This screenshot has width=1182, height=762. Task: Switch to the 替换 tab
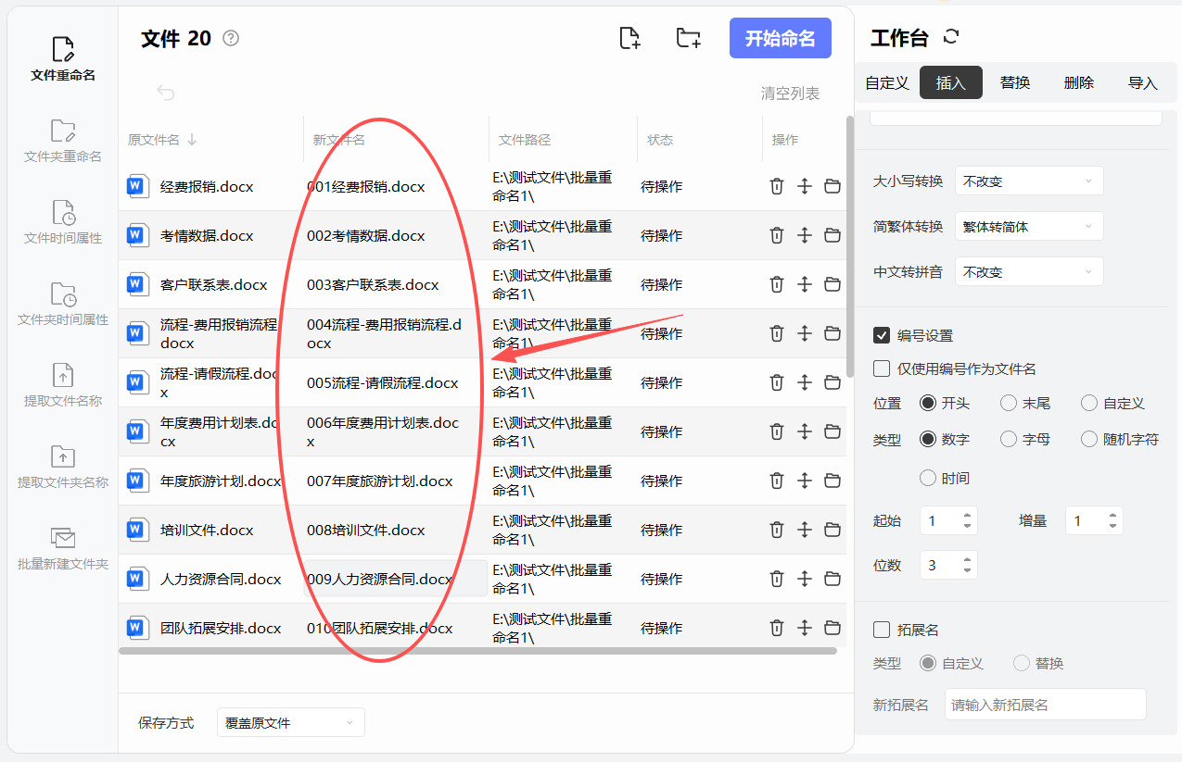click(1015, 82)
